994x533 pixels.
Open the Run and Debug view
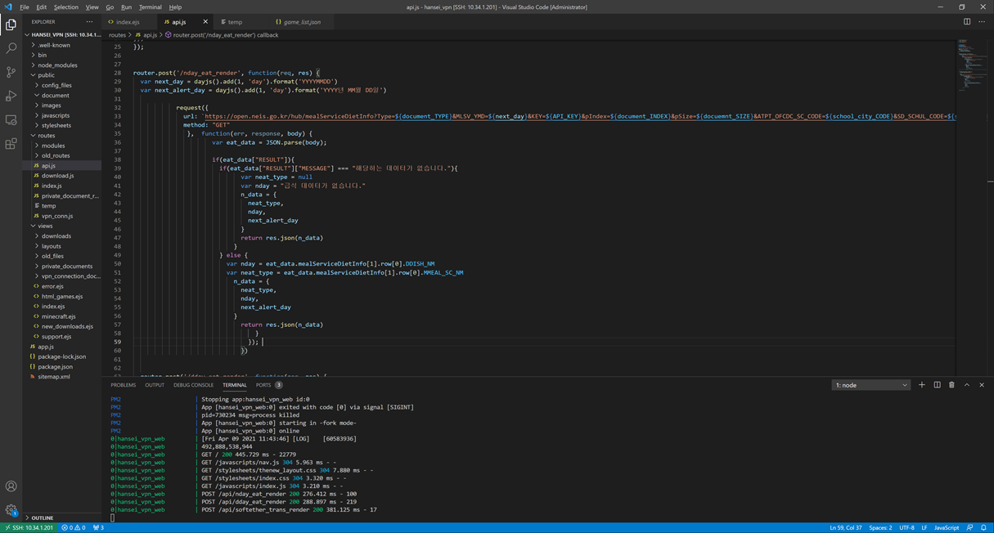[x=11, y=96]
